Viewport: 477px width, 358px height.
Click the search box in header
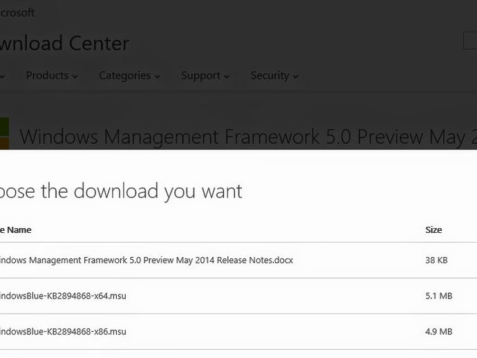470,41
